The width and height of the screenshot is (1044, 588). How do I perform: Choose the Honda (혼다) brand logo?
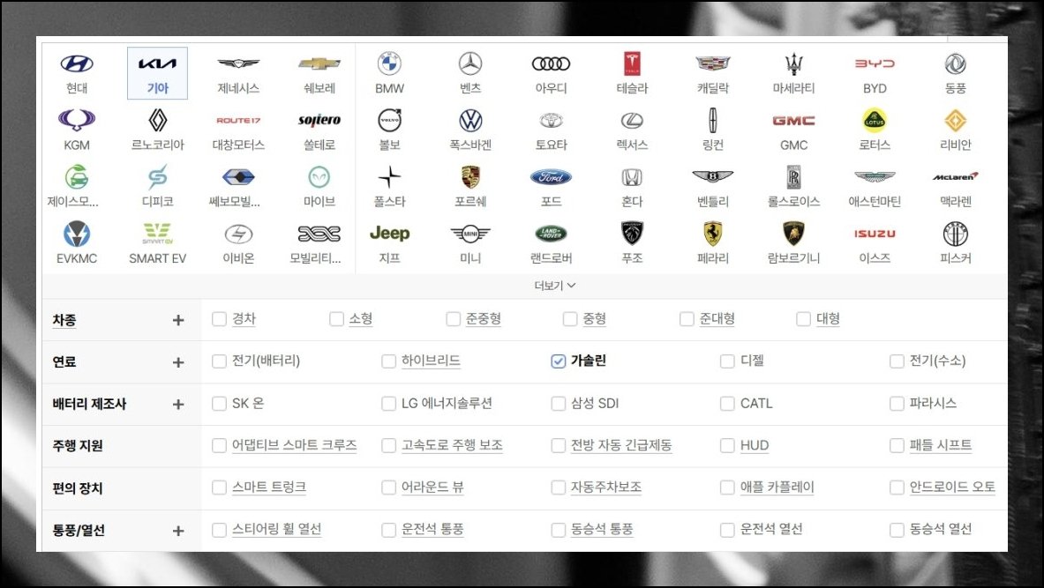(x=632, y=177)
